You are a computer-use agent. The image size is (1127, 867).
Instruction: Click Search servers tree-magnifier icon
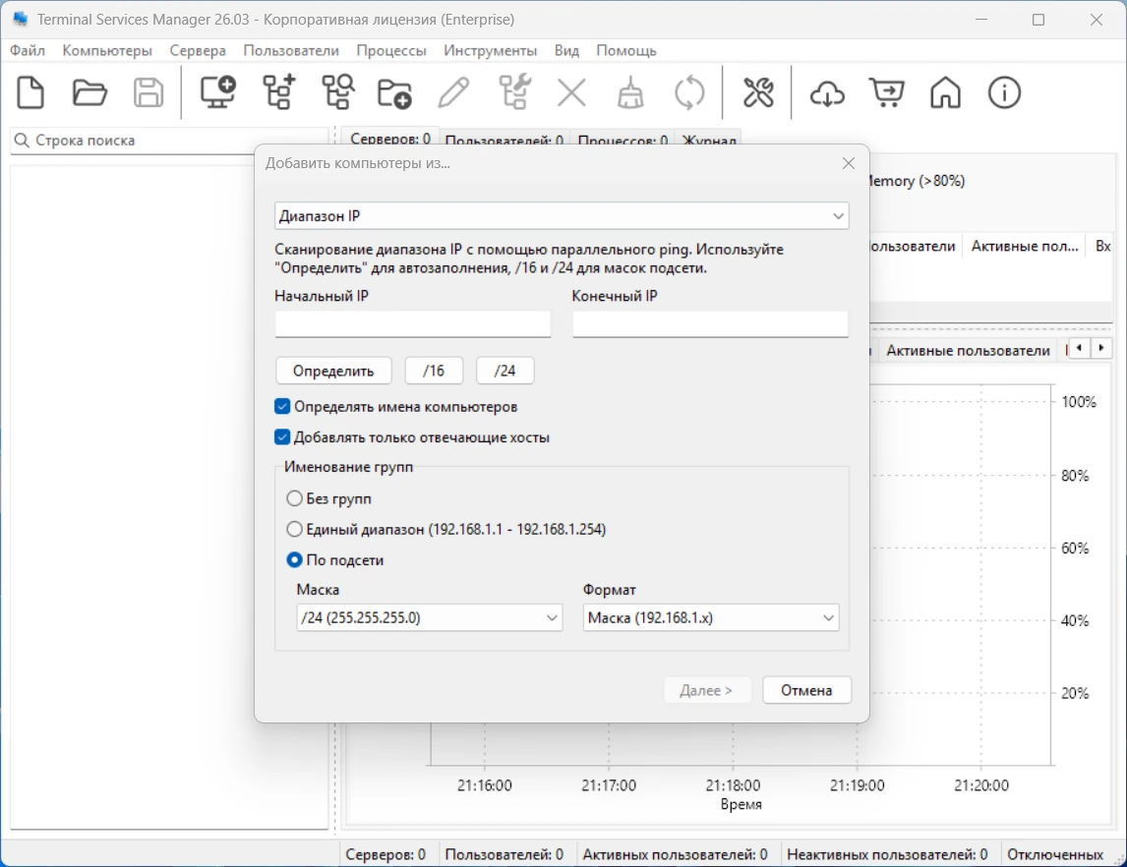click(x=338, y=92)
